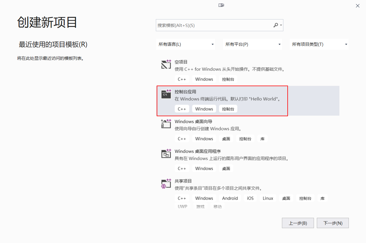Click the 控制台 tag under 共享项目

(x=305, y=198)
